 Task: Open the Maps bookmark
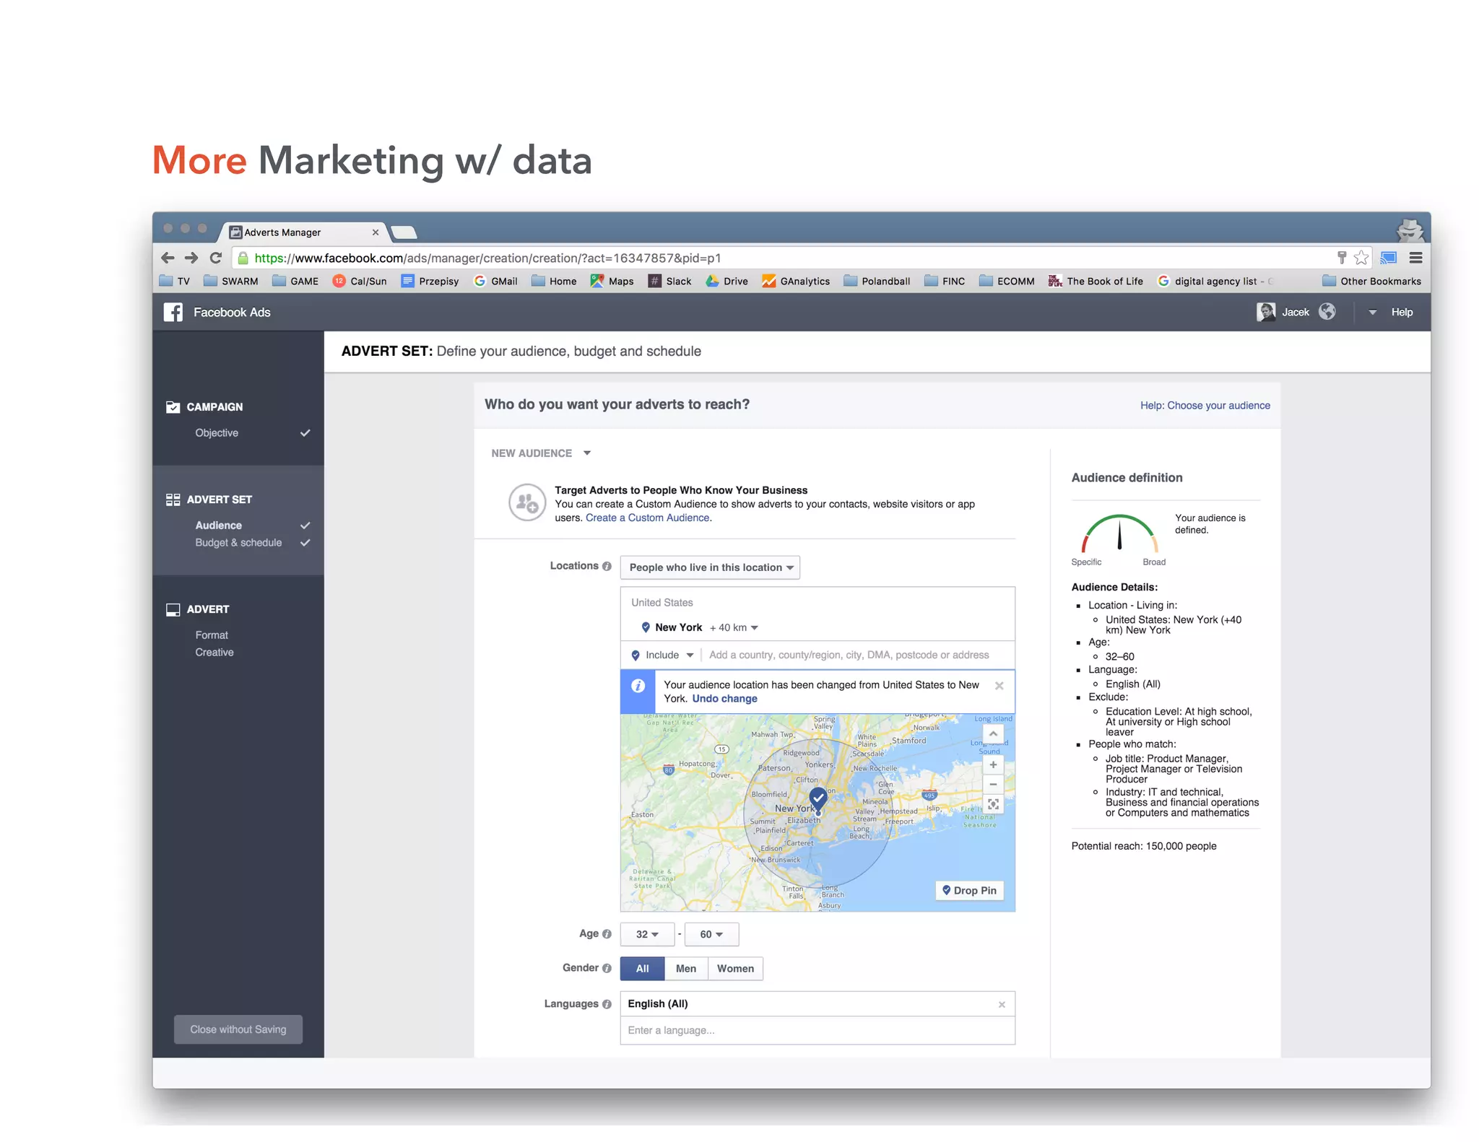point(612,281)
